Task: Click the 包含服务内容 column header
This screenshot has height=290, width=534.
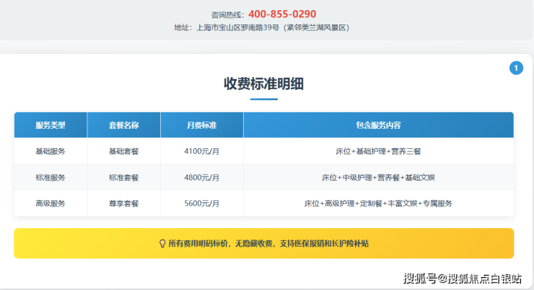Action: pyautogui.click(x=378, y=125)
